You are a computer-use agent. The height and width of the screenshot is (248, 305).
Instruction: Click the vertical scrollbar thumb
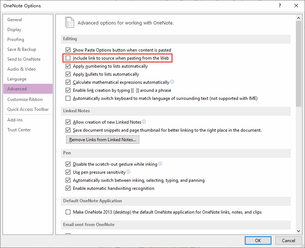pos(298,64)
